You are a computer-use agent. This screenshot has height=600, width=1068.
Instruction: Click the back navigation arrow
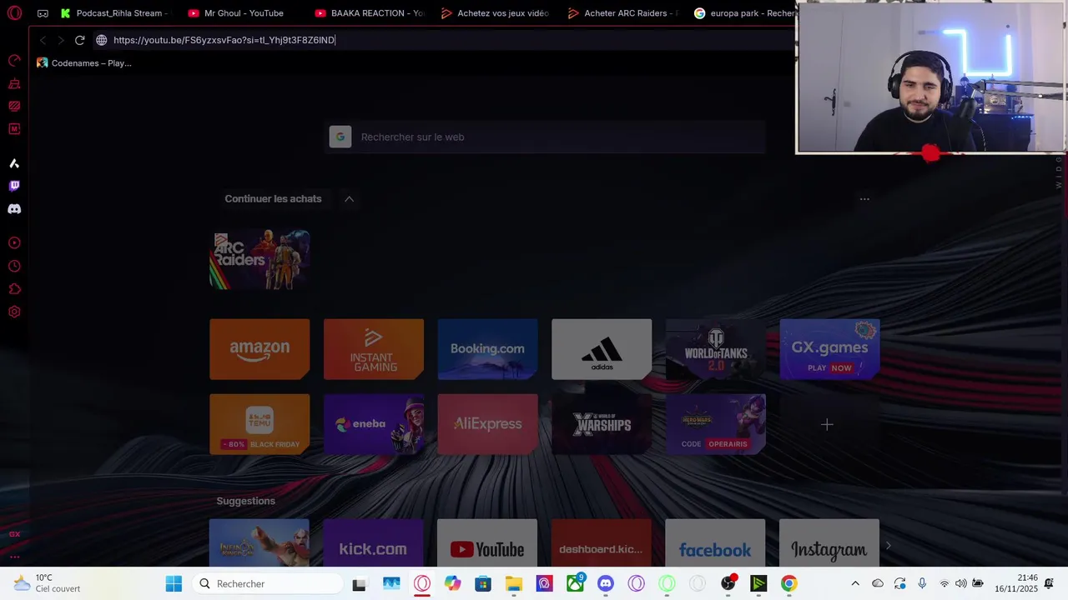(43, 40)
